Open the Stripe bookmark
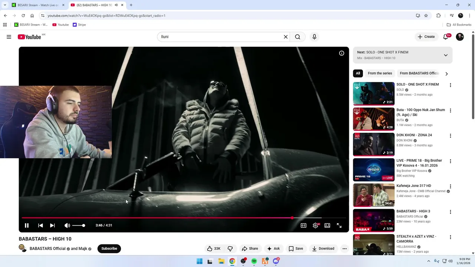Viewport: 475px width, 267px height. click(x=79, y=25)
